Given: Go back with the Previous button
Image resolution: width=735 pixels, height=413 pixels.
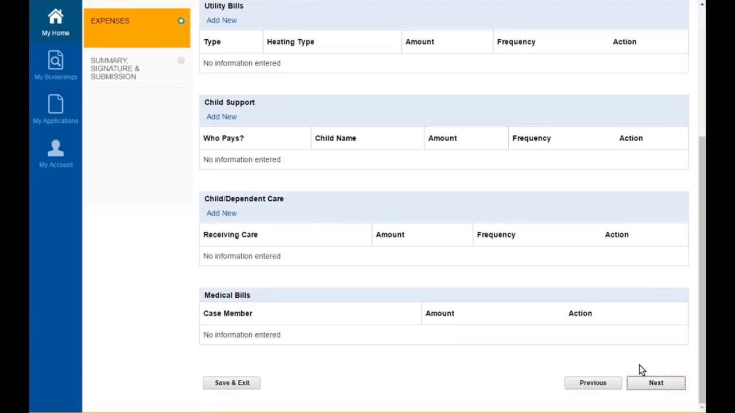Looking at the screenshot, I should pyautogui.click(x=593, y=383).
